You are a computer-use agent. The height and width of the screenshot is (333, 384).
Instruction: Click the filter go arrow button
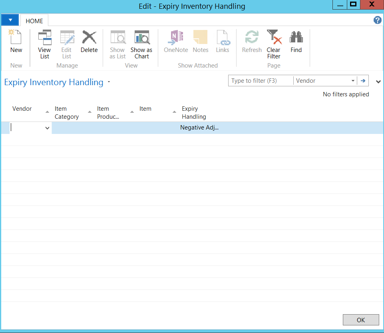pyautogui.click(x=363, y=81)
